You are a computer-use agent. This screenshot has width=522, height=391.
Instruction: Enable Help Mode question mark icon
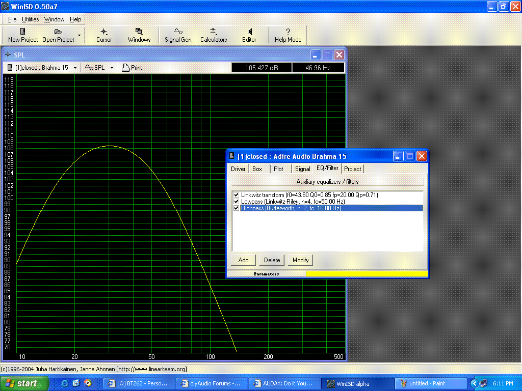click(x=288, y=31)
